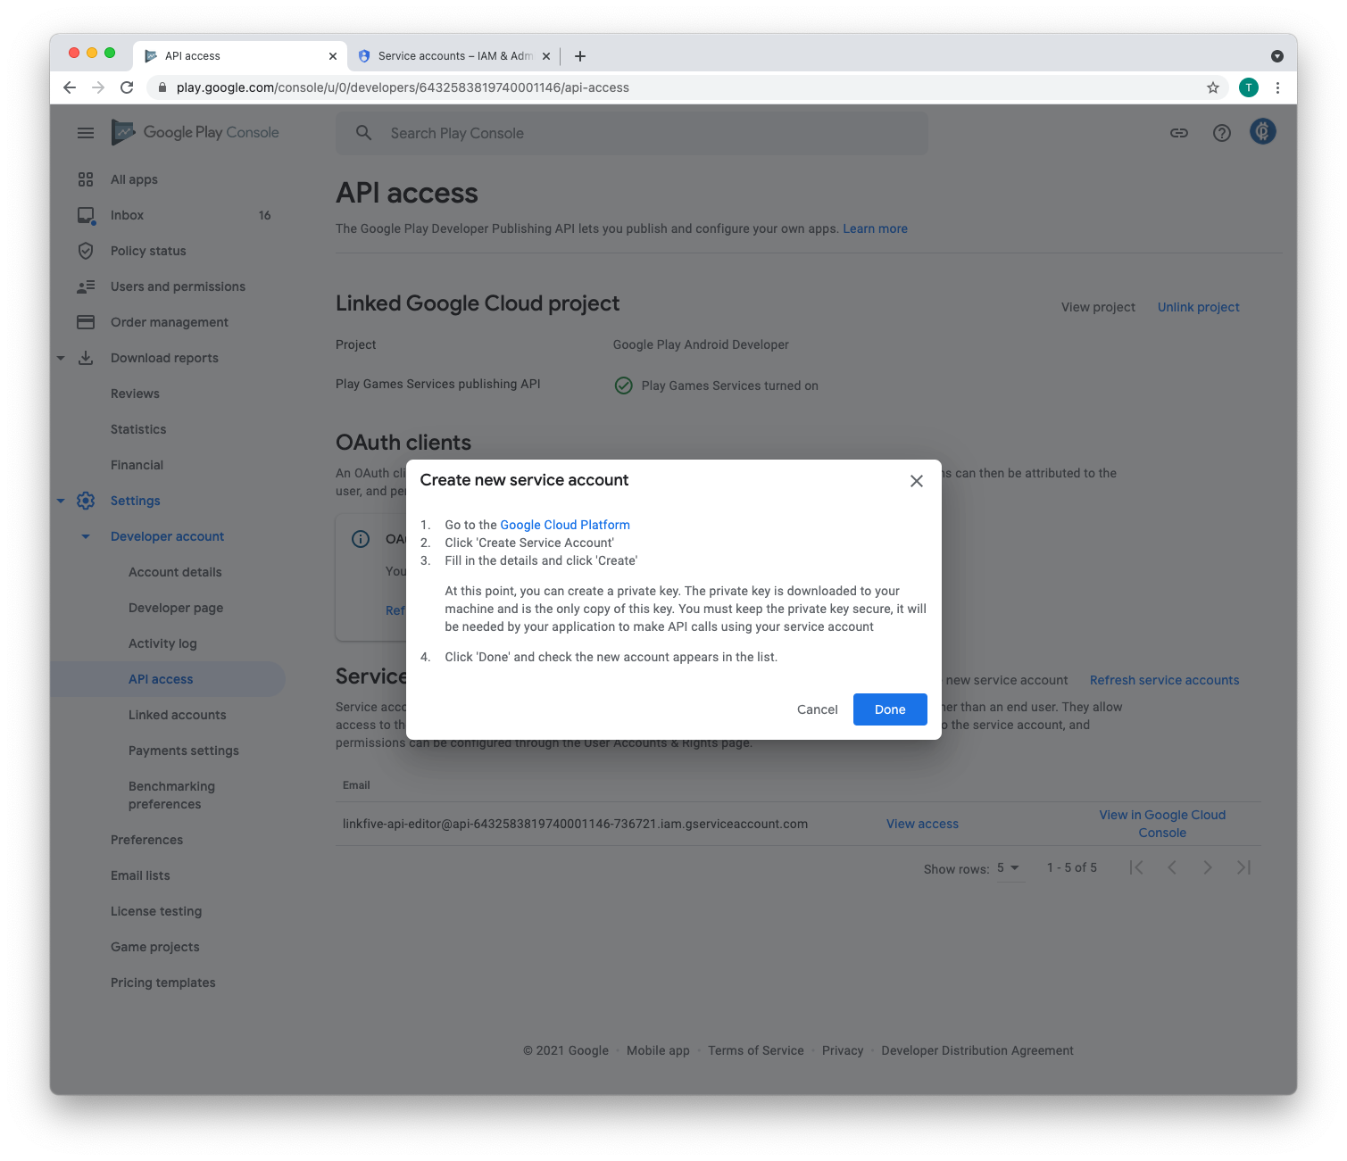Image resolution: width=1347 pixels, height=1161 pixels.
Task: Click the Download reports icon
Action: click(86, 358)
